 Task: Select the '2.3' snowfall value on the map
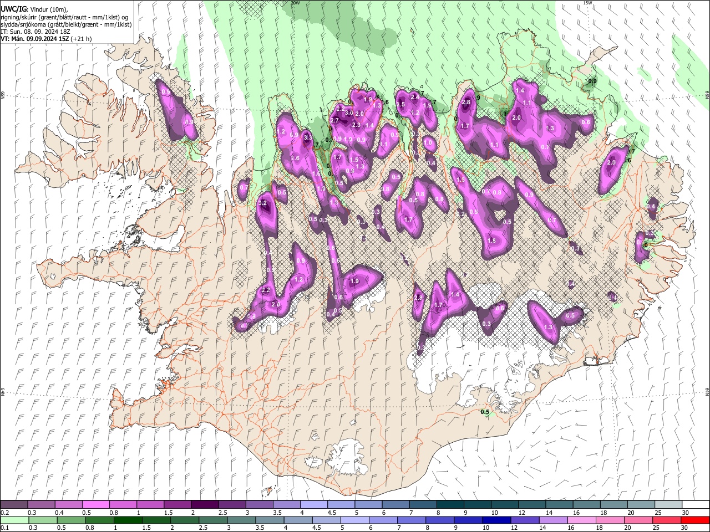[356, 125]
